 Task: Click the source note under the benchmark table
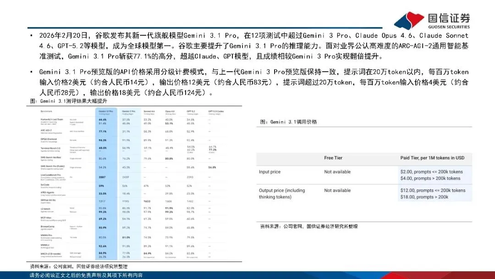click(79, 266)
